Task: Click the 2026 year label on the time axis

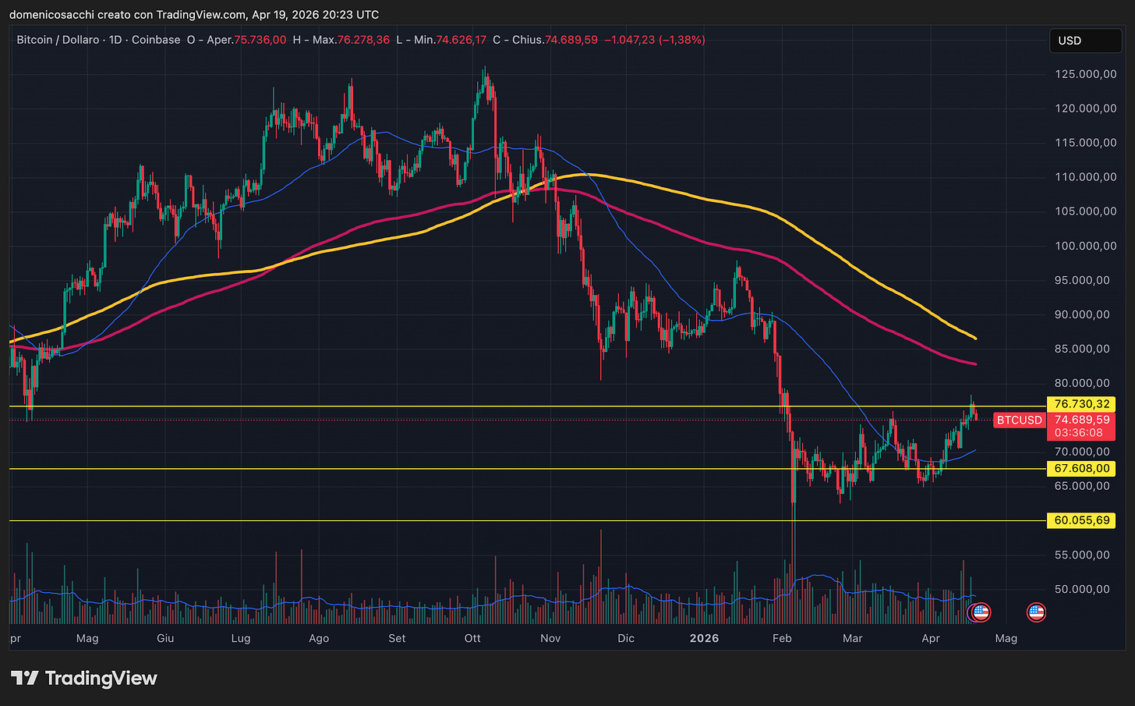Action: pos(705,638)
